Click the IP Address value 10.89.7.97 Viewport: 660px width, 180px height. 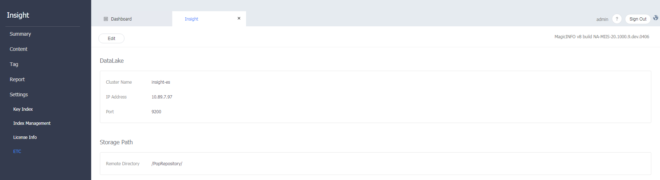point(162,97)
